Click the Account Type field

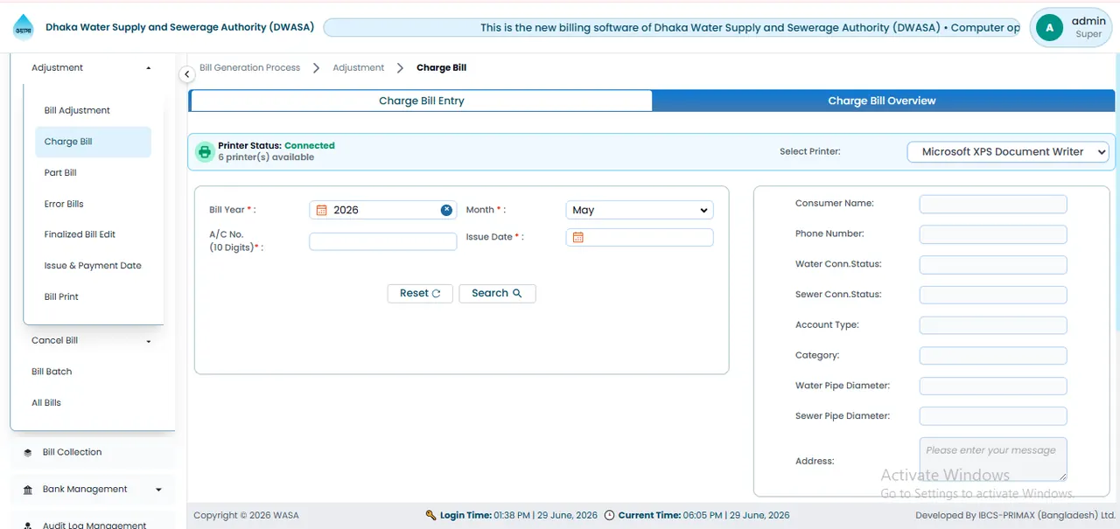[x=993, y=325]
